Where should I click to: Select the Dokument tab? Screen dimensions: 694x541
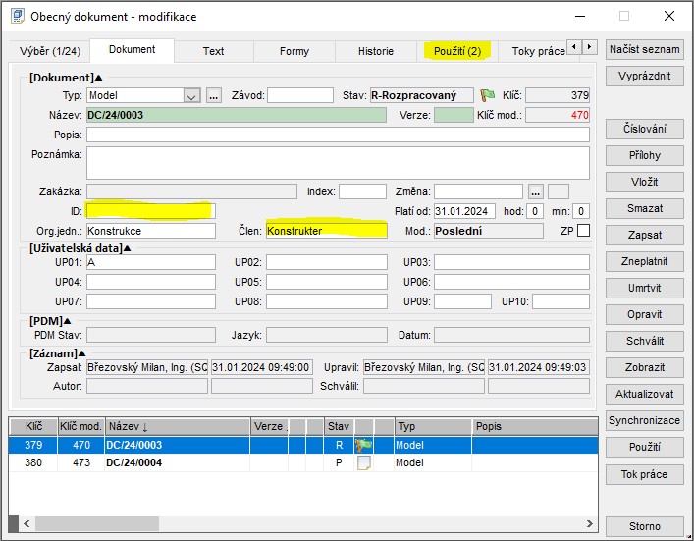(132, 50)
